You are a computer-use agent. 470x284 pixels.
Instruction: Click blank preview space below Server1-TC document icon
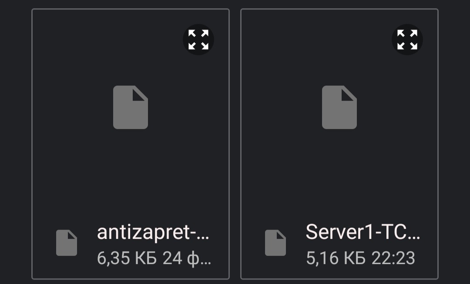pos(339,174)
